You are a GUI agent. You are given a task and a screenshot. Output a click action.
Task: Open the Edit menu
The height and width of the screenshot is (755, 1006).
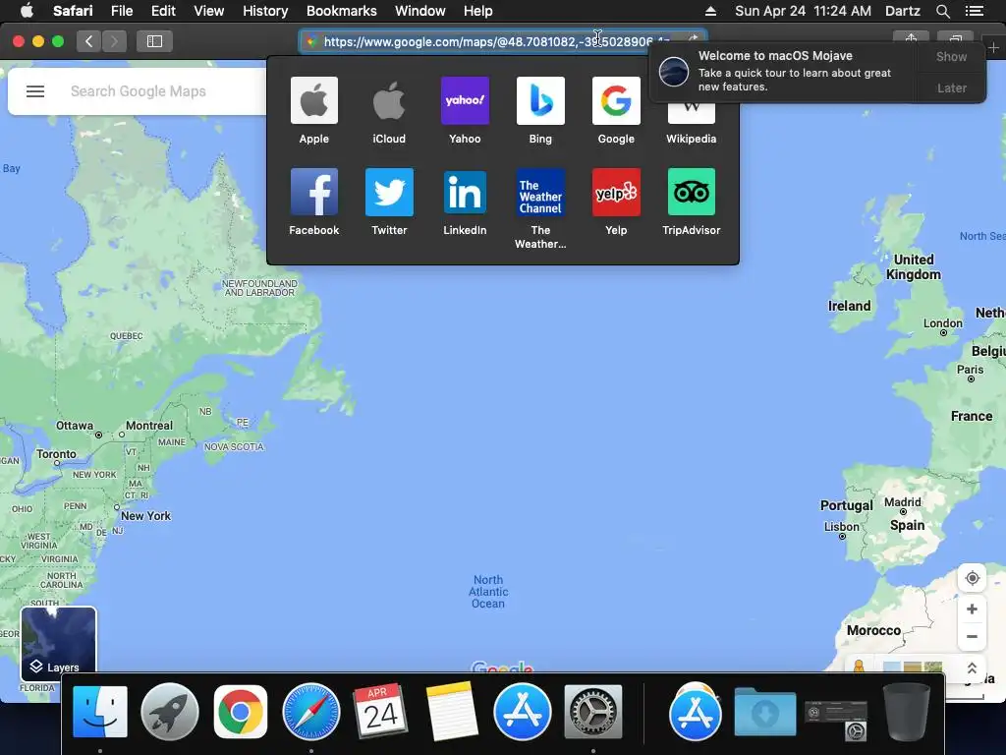pyautogui.click(x=164, y=11)
